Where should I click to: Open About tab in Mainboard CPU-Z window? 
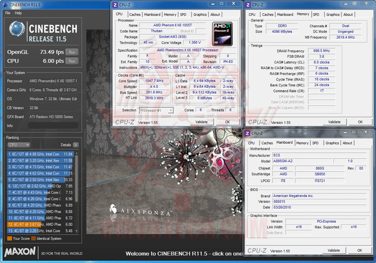[x=347, y=143]
